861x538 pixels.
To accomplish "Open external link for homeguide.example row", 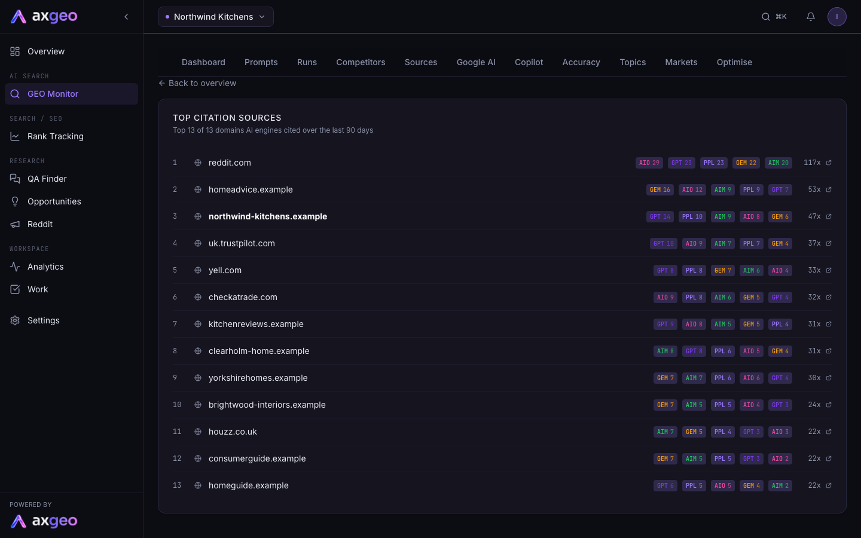I will 829,485.
